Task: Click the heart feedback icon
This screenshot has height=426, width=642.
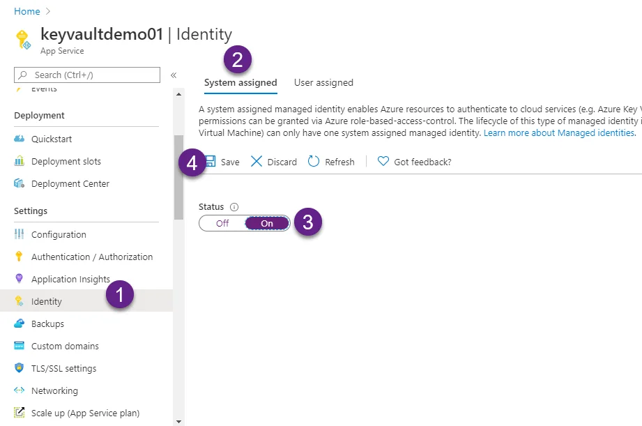Action: point(383,161)
